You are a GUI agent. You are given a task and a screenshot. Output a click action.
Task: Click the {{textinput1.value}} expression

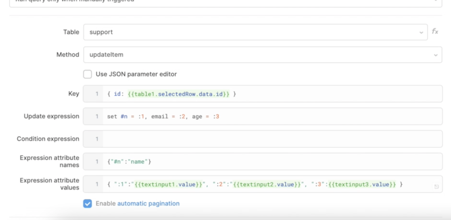coord(168,184)
